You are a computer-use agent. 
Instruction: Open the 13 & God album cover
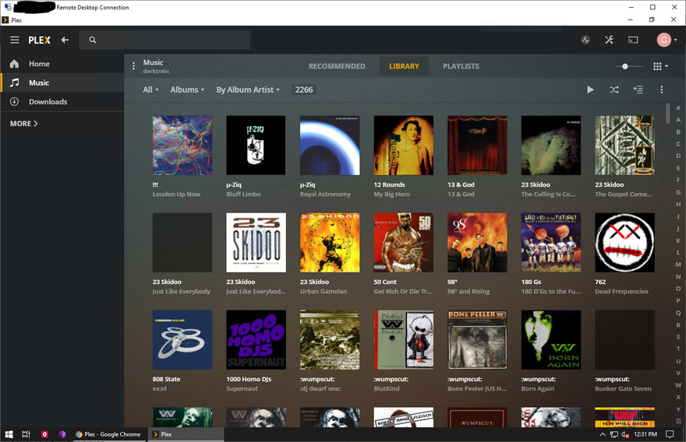[x=477, y=146]
